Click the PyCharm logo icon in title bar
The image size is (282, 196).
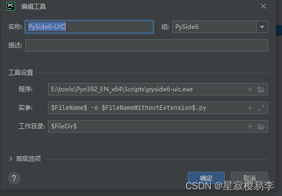[11, 6]
